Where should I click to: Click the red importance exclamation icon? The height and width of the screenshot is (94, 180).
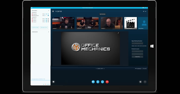point(45,84)
